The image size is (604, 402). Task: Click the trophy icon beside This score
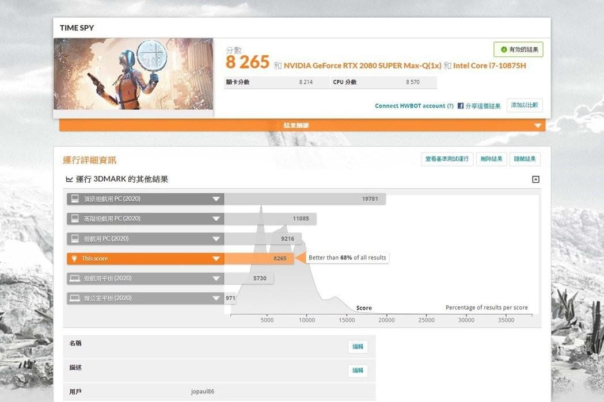coord(75,259)
